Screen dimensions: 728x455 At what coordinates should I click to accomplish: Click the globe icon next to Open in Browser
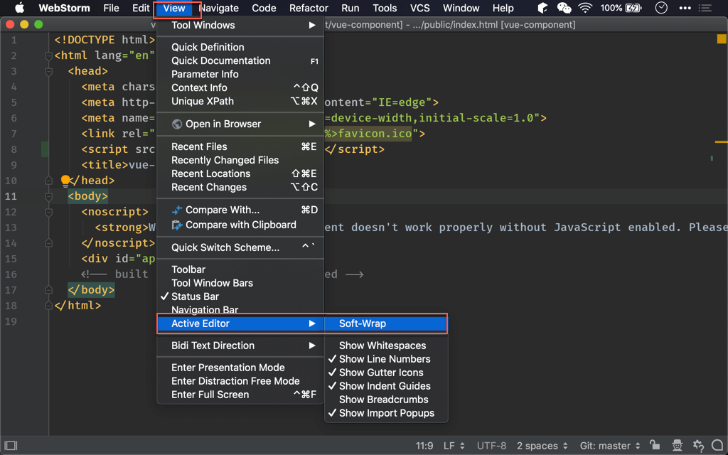[177, 124]
